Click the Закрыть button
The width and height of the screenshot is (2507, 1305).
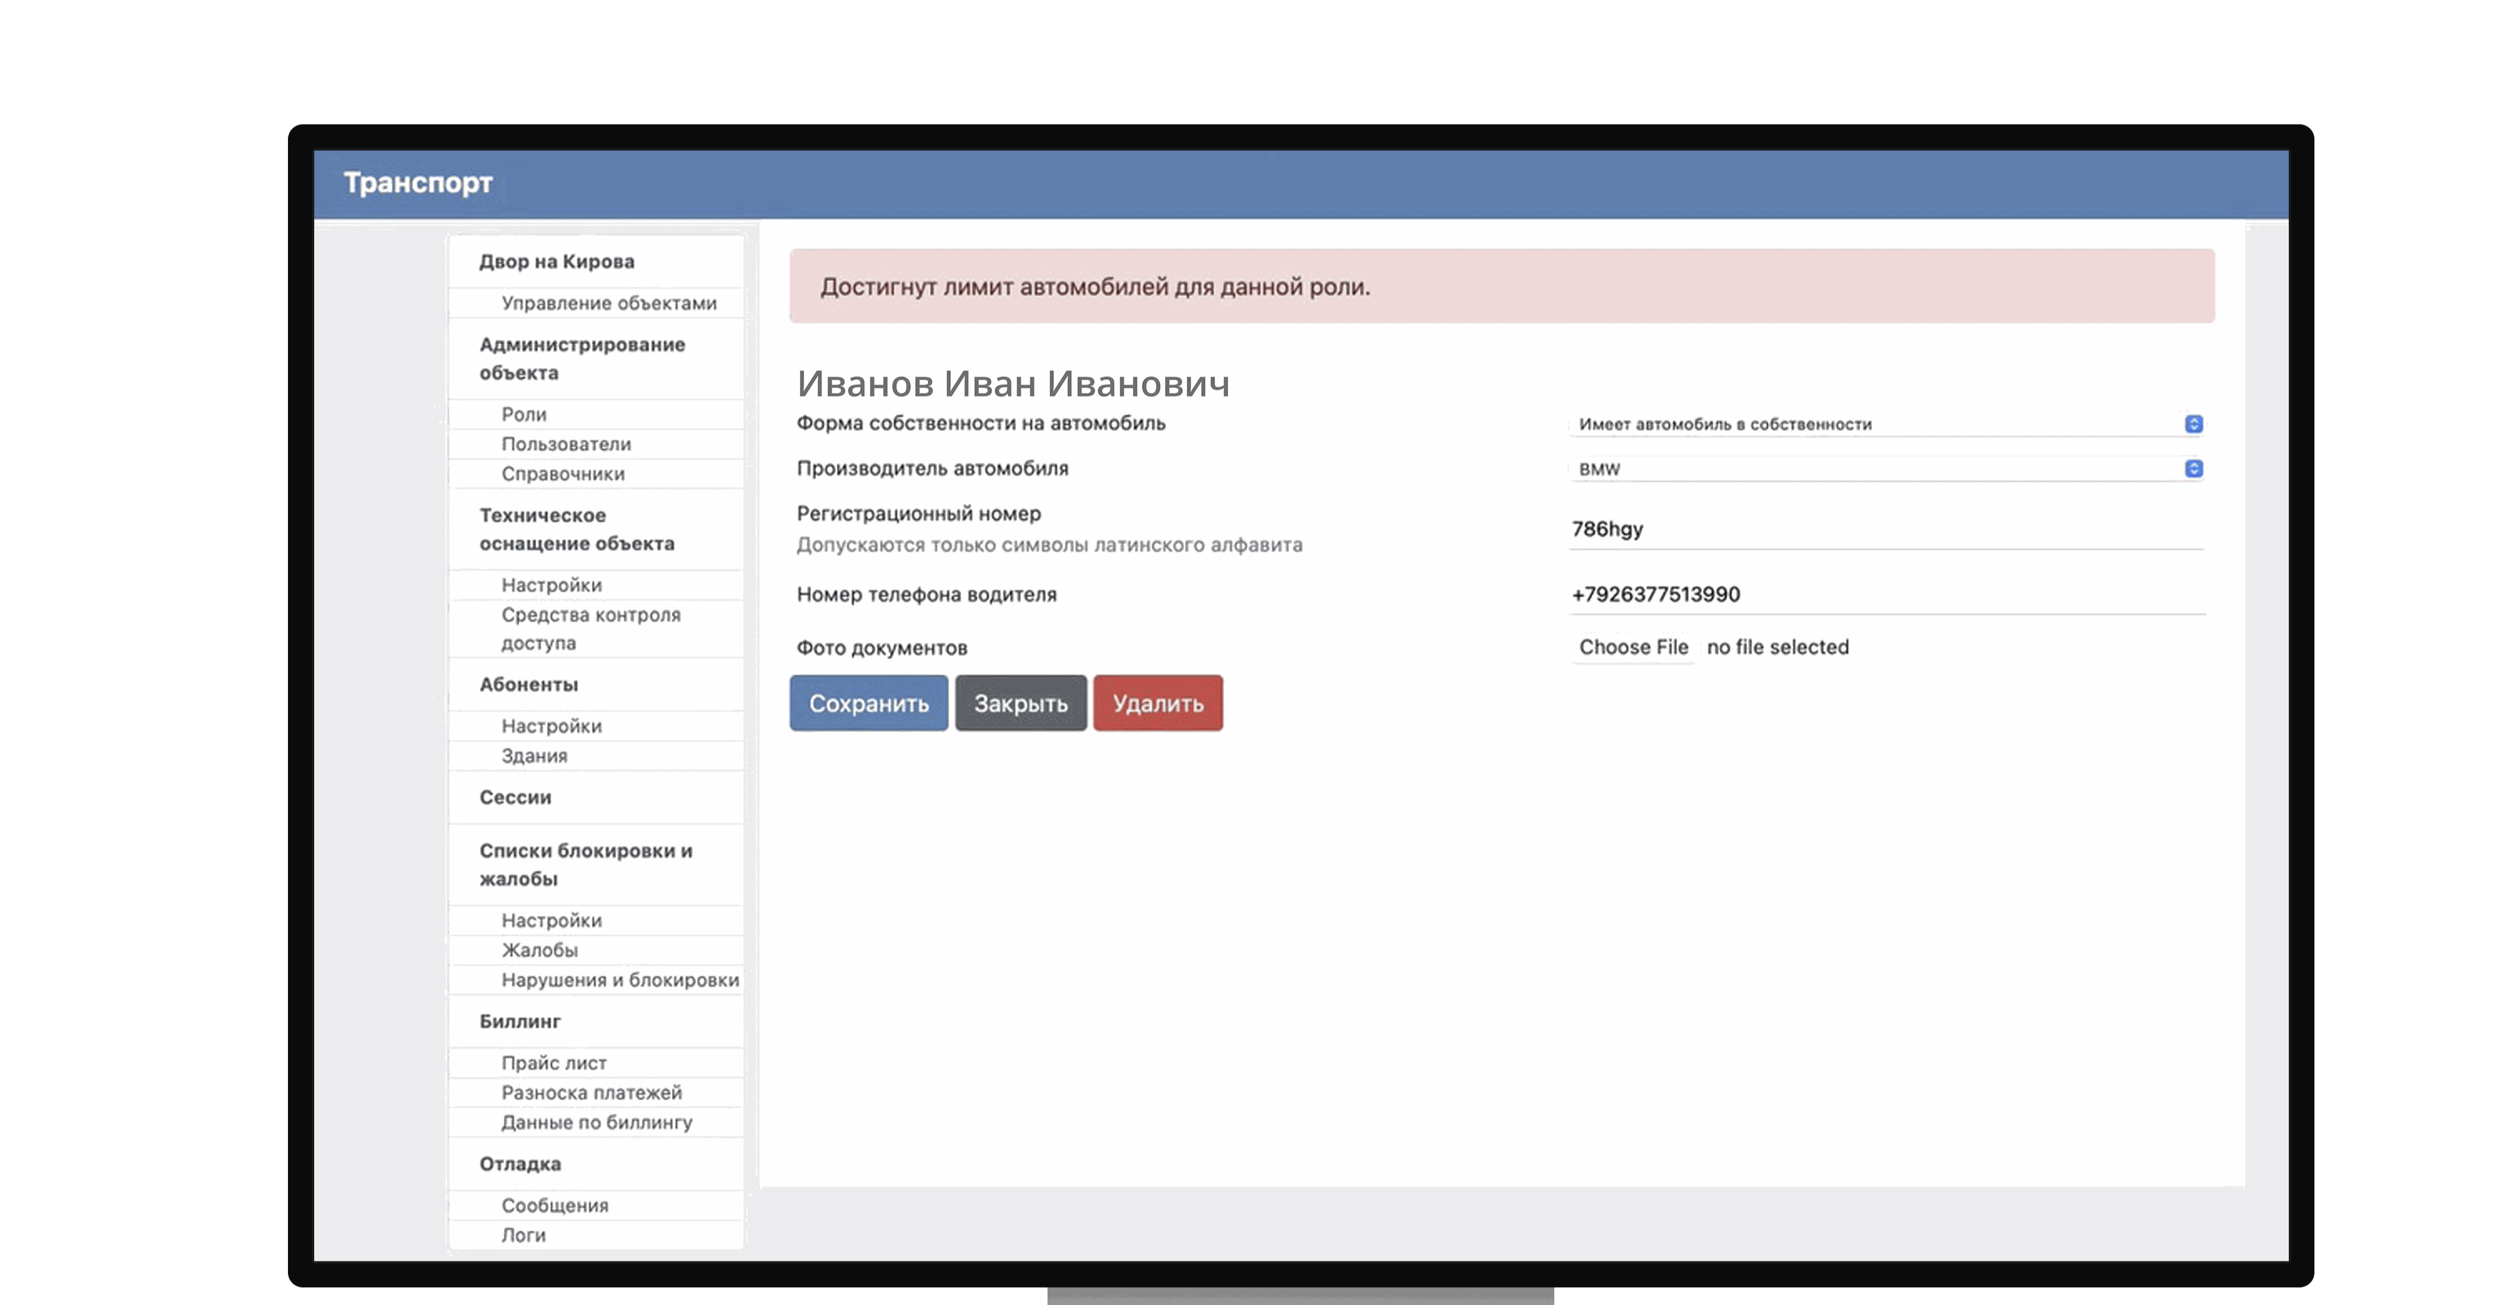click(1020, 703)
